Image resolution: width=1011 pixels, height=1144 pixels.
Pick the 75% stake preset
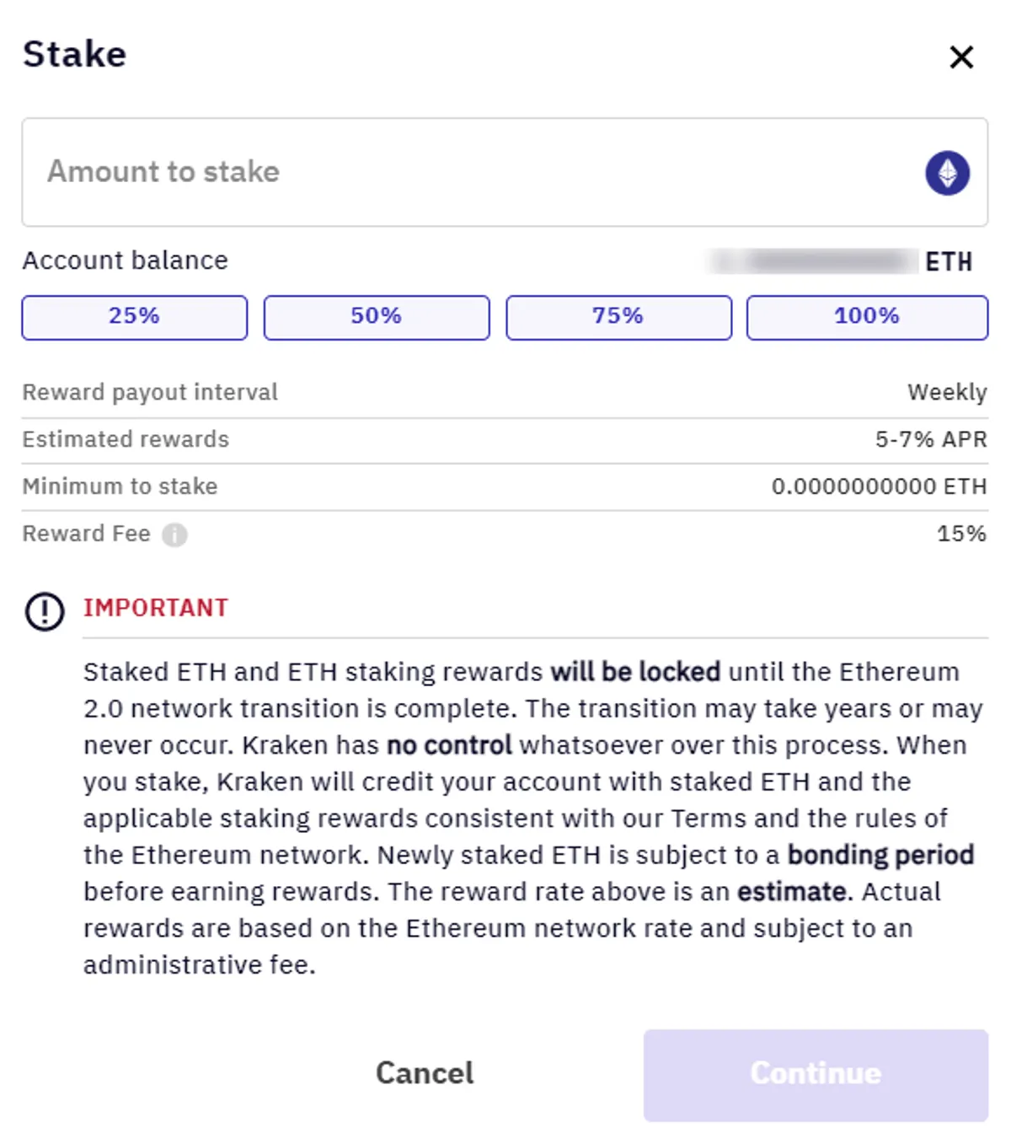[x=618, y=317]
